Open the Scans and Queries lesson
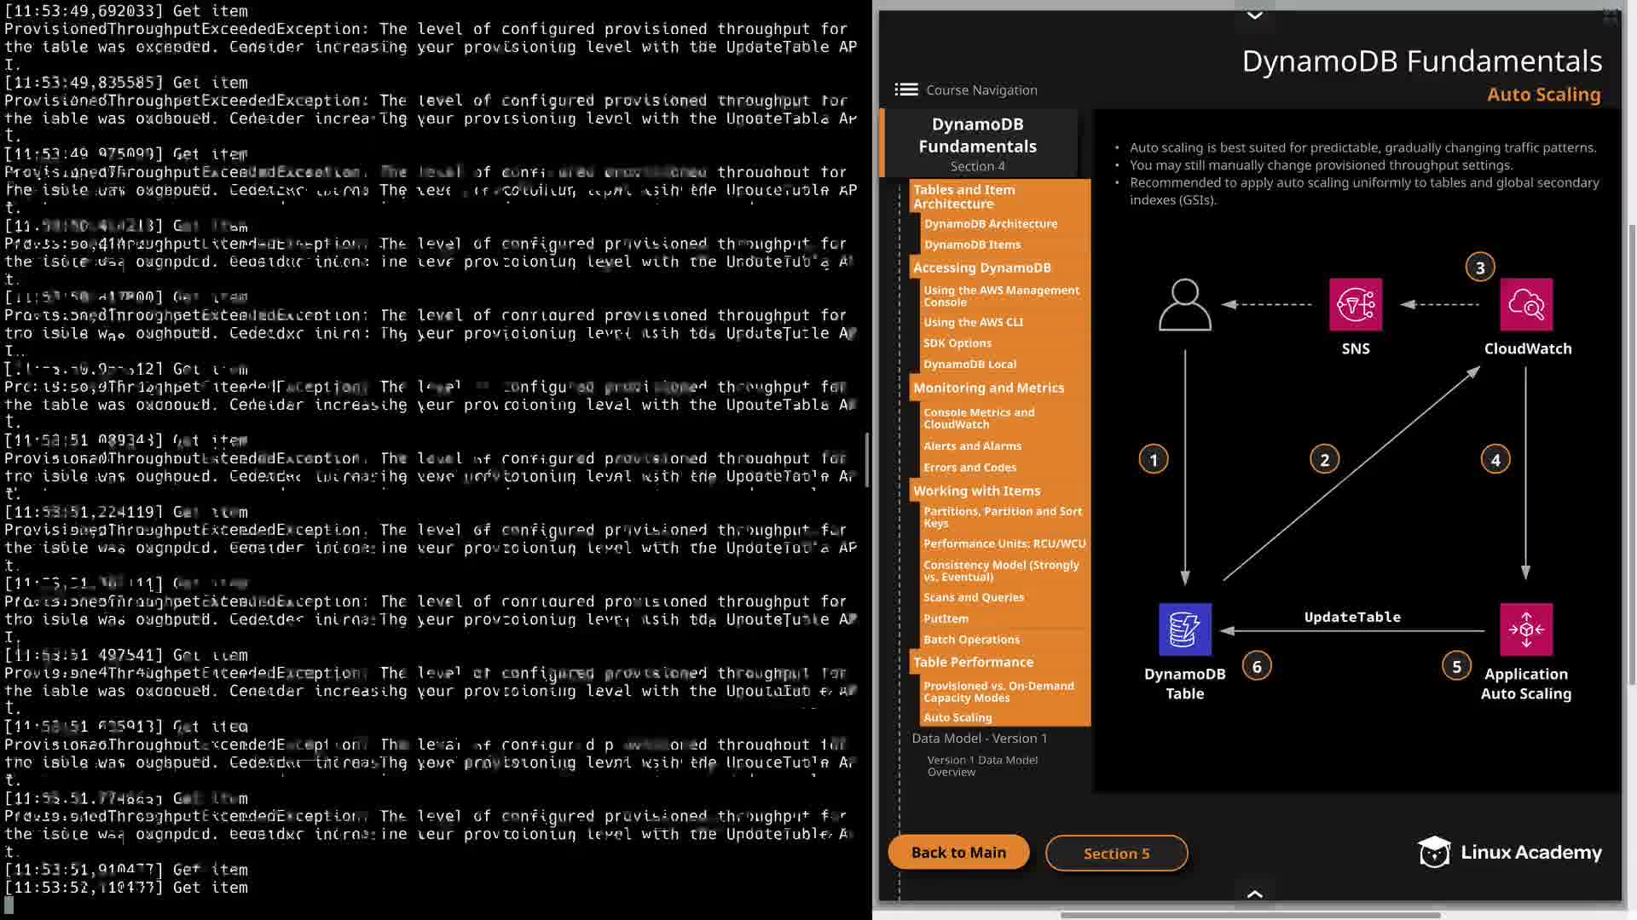This screenshot has width=1637, height=920. (974, 597)
